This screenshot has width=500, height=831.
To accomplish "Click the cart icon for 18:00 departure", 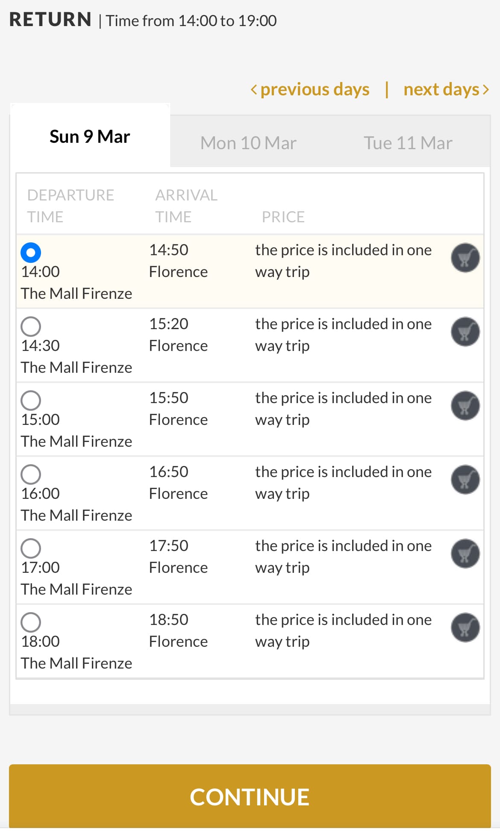I will point(465,628).
